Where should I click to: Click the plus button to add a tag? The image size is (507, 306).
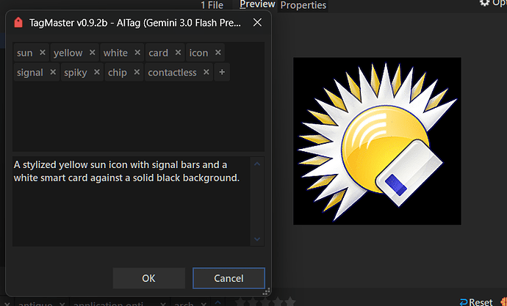pos(222,73)
